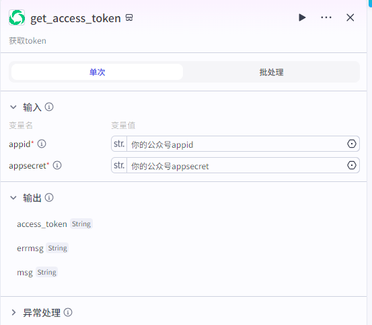Viewport: 372px width, 325px height.
Task: Show info tooltip for appsecret variable
Action: coord(57,165)
